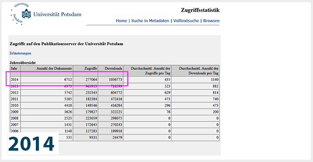Click the Downloads column header
This screenshot has height=162, width=313.
111,70
